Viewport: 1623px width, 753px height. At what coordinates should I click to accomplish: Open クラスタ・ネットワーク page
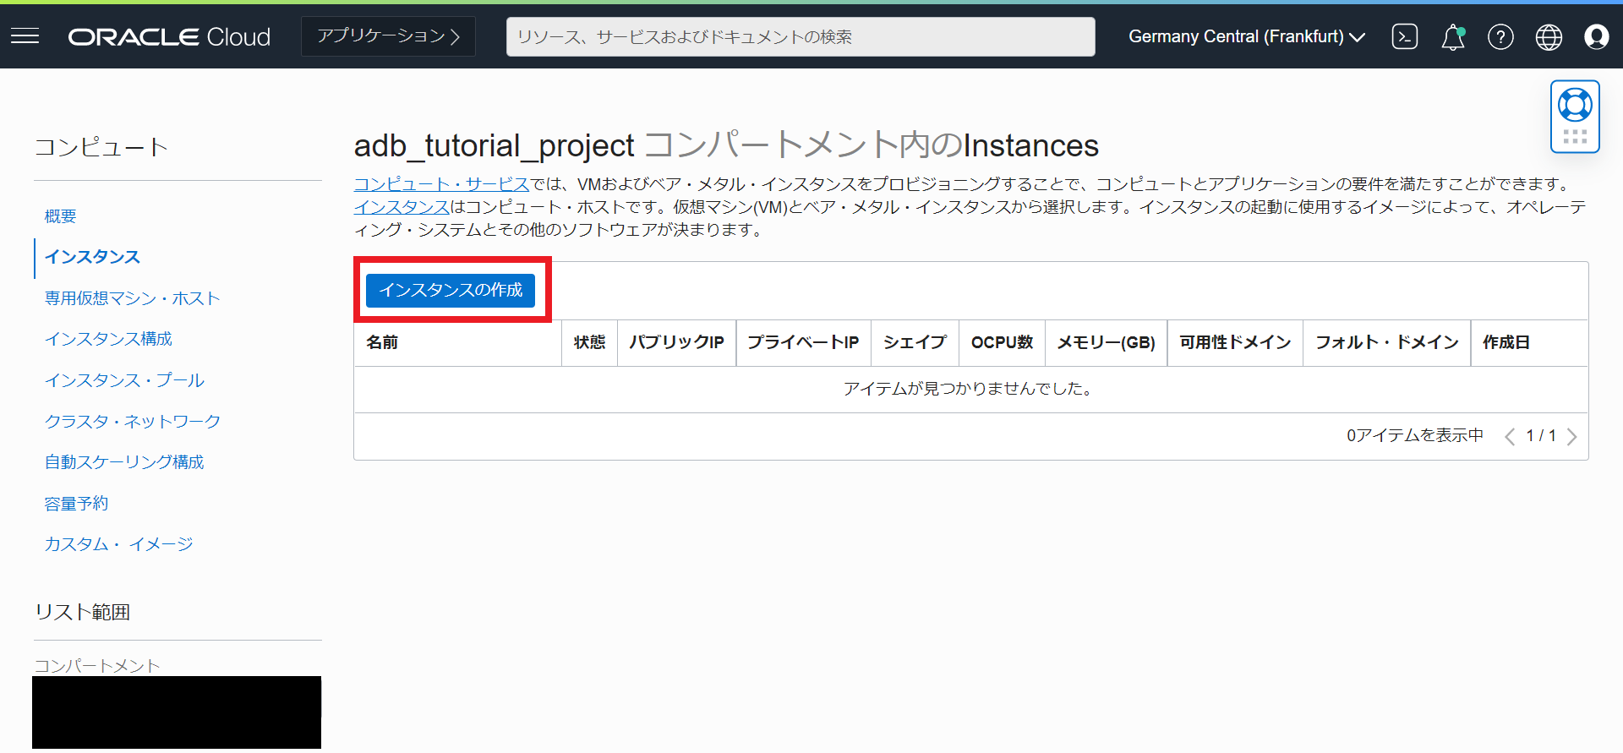click(133, 421)
